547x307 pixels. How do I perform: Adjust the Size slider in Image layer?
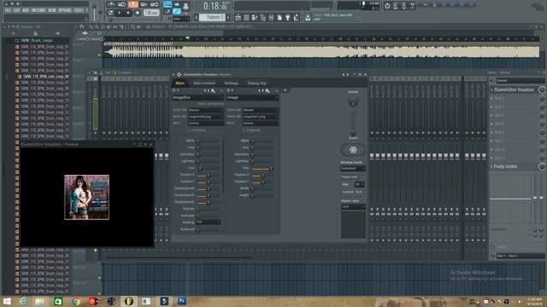click(262, 168)
